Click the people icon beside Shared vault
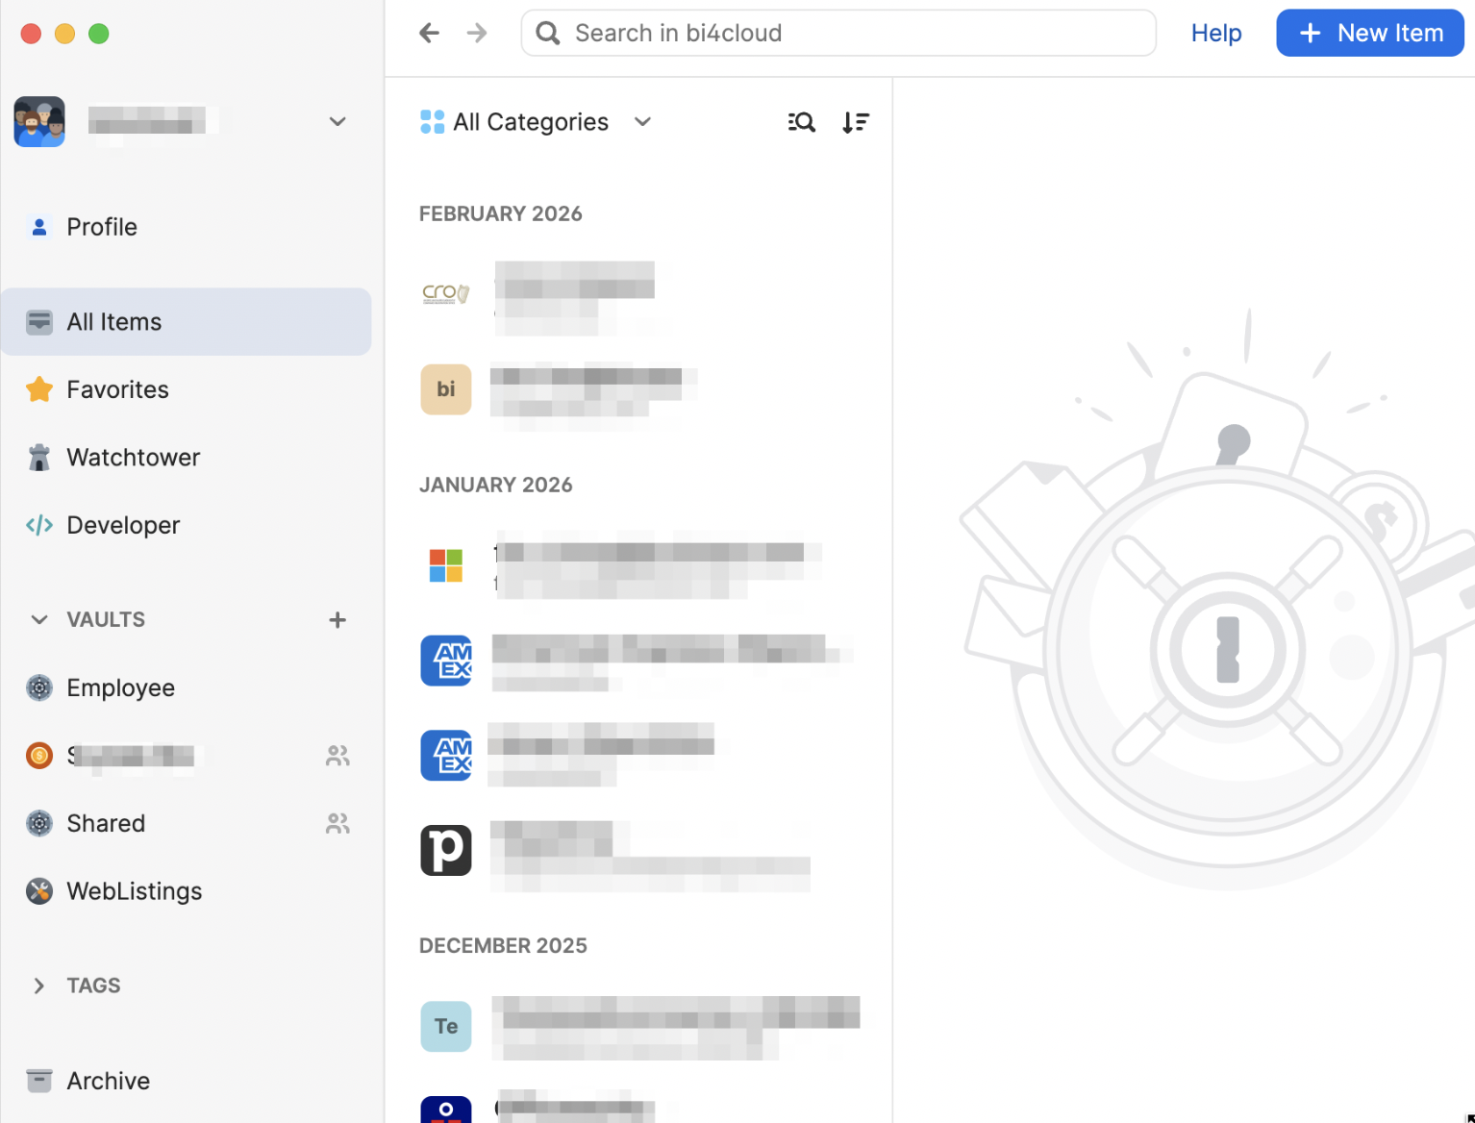This screenshot has height=1123, width=1475. (337, 824)
